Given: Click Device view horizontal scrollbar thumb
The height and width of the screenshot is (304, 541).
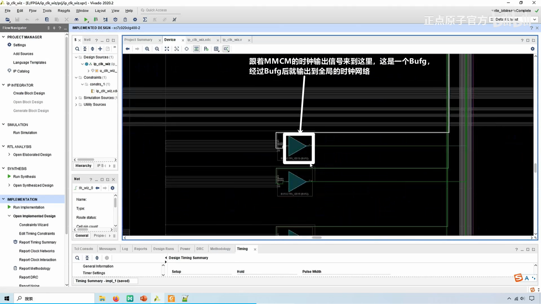Looking at the screenshot, I should (317, 238).
